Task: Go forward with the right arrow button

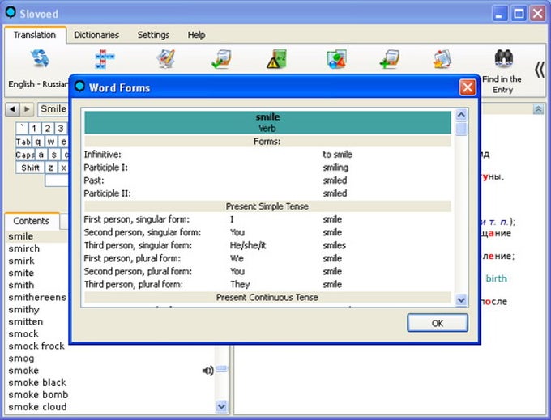Action: (x=27, y=109)
